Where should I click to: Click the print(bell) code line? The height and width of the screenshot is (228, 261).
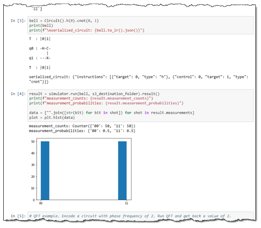[41, 26]
